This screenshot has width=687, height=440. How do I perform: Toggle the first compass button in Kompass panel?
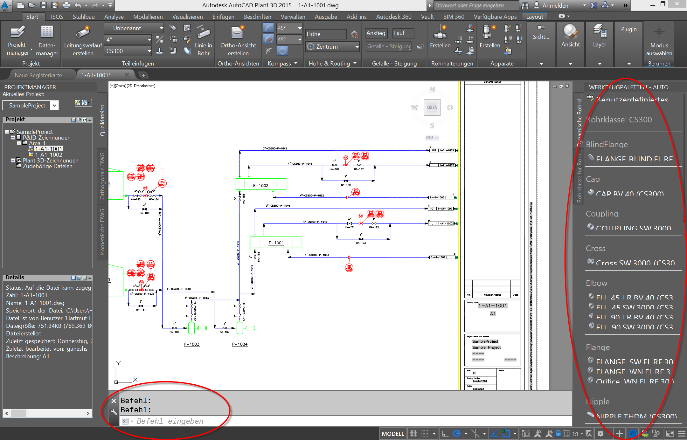pyautogui.click(x=268, y=28)
